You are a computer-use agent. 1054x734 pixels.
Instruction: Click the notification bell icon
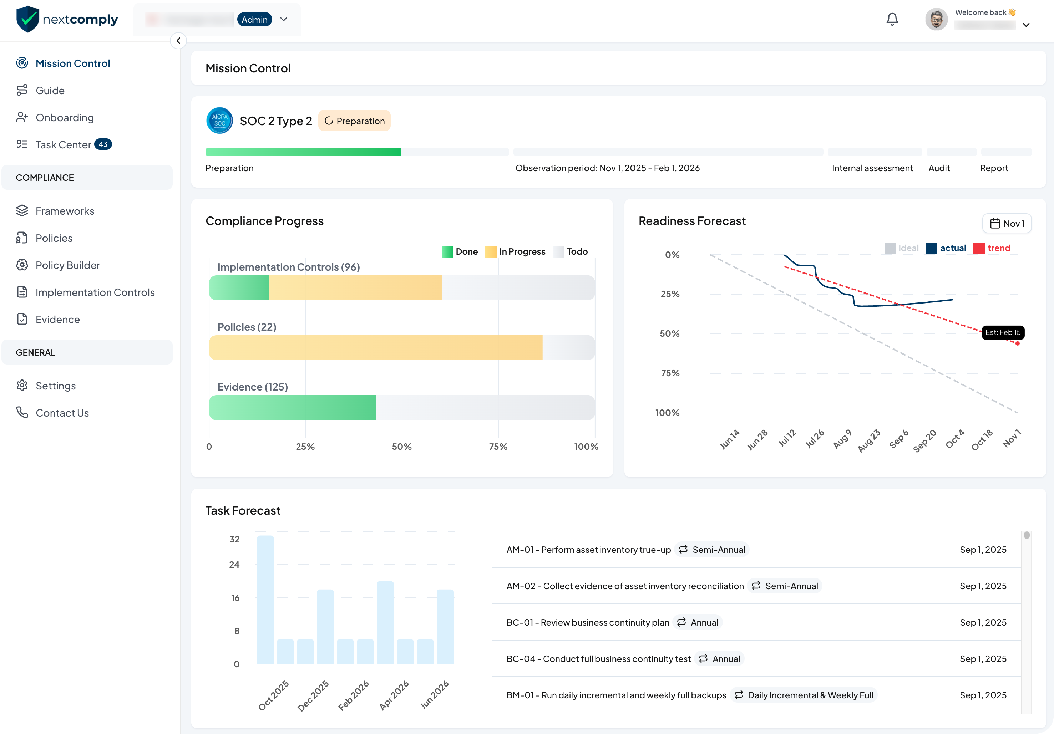pyautogui.click(x=892, y=19)
